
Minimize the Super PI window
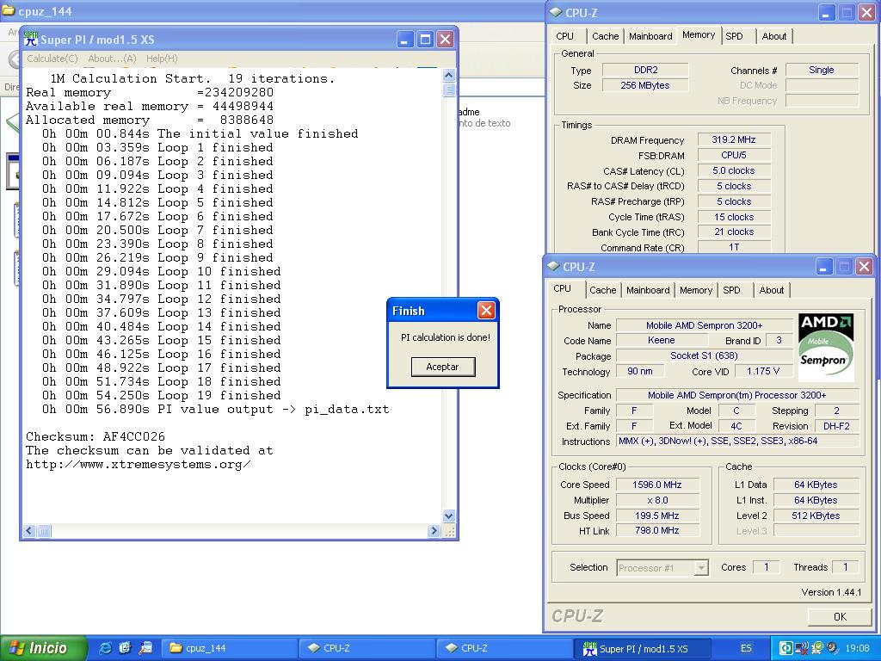point(405,40)
